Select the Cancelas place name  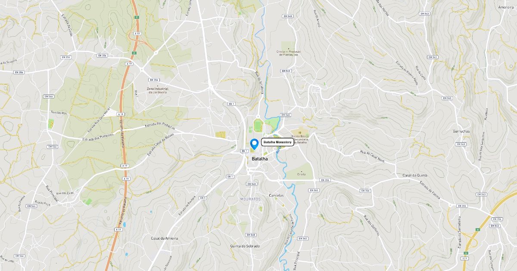click(276, 195)
